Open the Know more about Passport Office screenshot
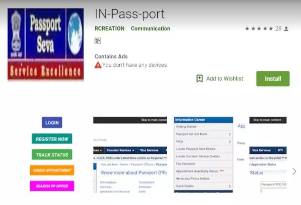Viewport: 301px width, 205px height. 130,155
